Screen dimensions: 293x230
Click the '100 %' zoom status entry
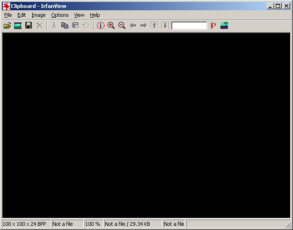click(93, 224)
